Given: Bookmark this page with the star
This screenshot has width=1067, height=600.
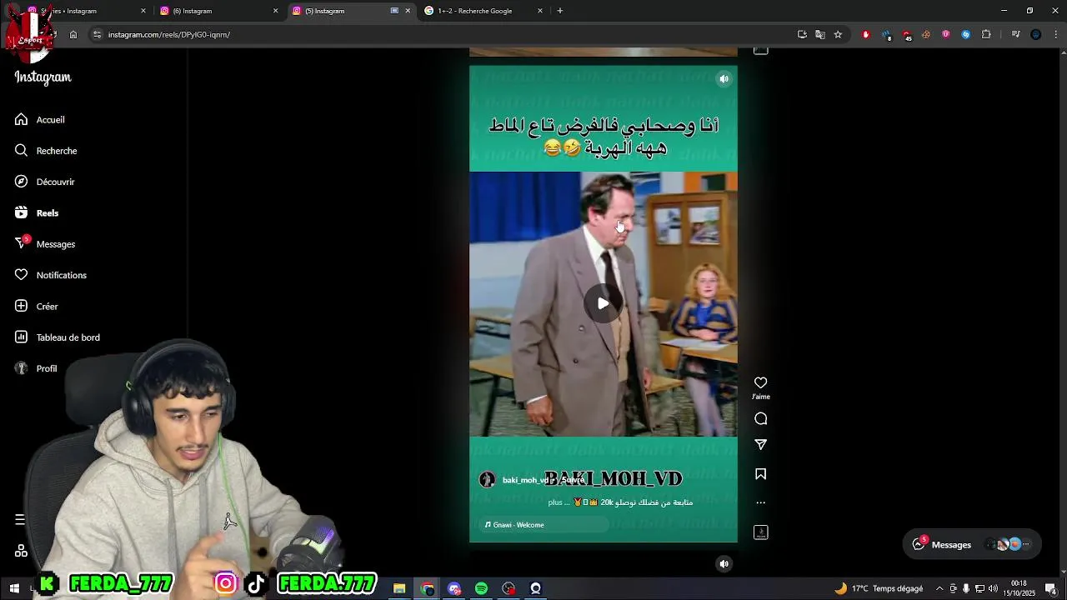Looking at the screenshot, I should 838,34.
